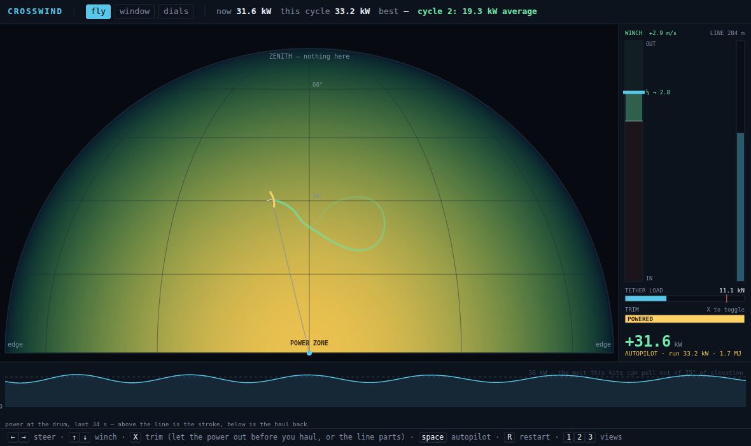The image size is (751, 446).
Task: Select view number 1
Action: 568,437
